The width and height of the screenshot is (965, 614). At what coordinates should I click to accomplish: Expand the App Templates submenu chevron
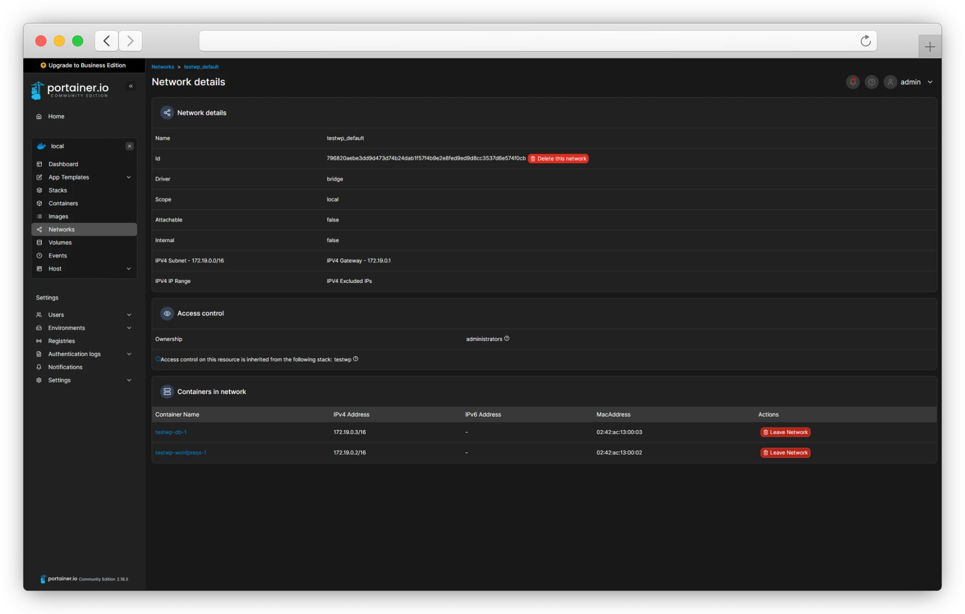(129, 177)
